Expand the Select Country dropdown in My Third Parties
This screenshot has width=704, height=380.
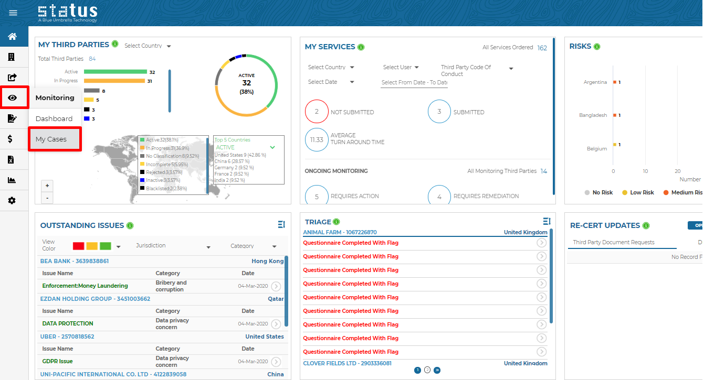[x=148, y=46]
